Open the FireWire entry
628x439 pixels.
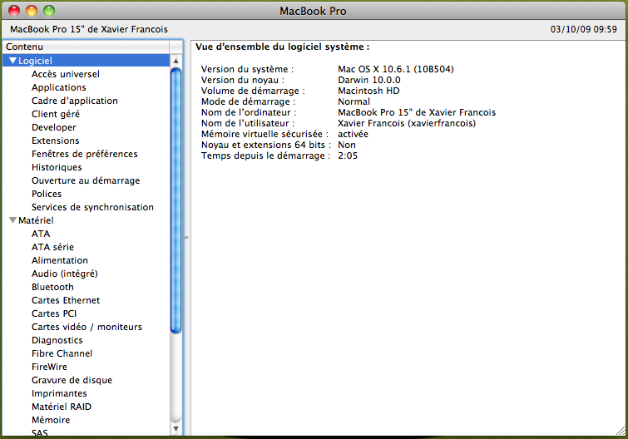pos(49,367)
